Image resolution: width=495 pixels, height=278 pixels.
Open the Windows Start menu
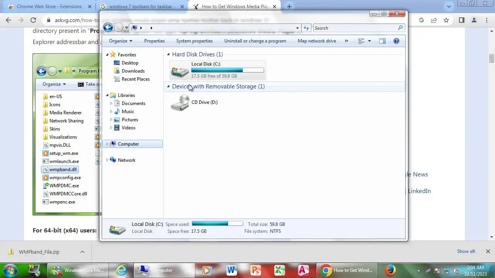pyautogui.click(x=10, y=270)
